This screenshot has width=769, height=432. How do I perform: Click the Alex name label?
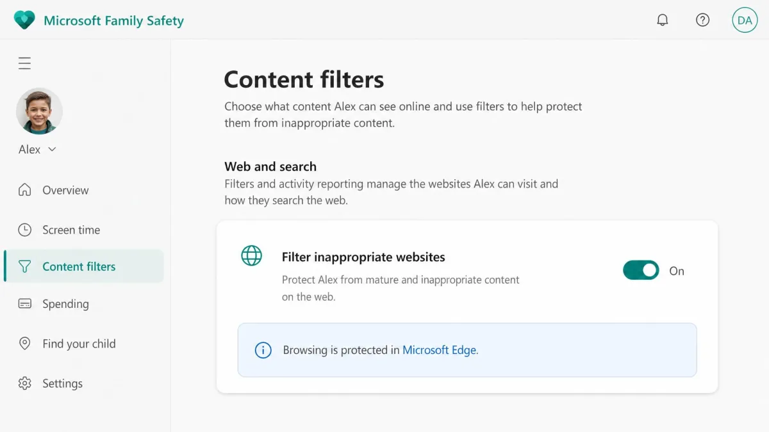tap(29, 149)
